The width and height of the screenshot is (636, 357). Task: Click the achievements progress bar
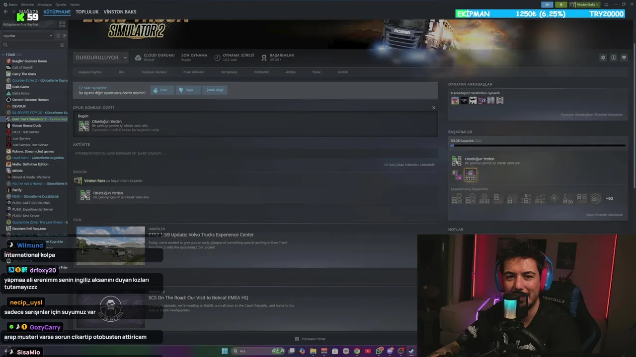point(538,146)
